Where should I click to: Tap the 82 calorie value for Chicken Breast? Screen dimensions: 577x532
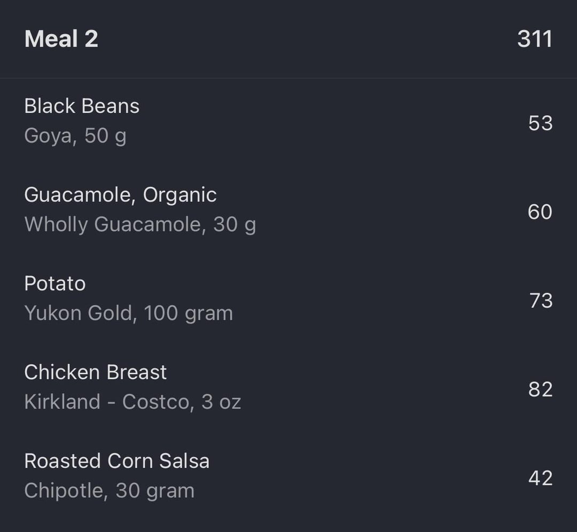541,389
